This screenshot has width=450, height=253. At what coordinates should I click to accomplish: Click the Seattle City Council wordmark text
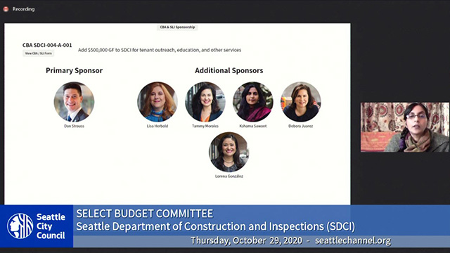[x=51, y=226]
